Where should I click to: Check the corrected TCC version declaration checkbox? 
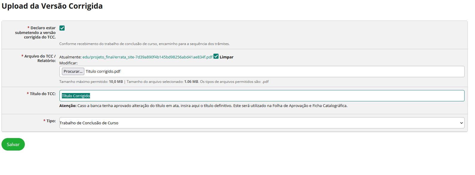(x=62, y=28)
